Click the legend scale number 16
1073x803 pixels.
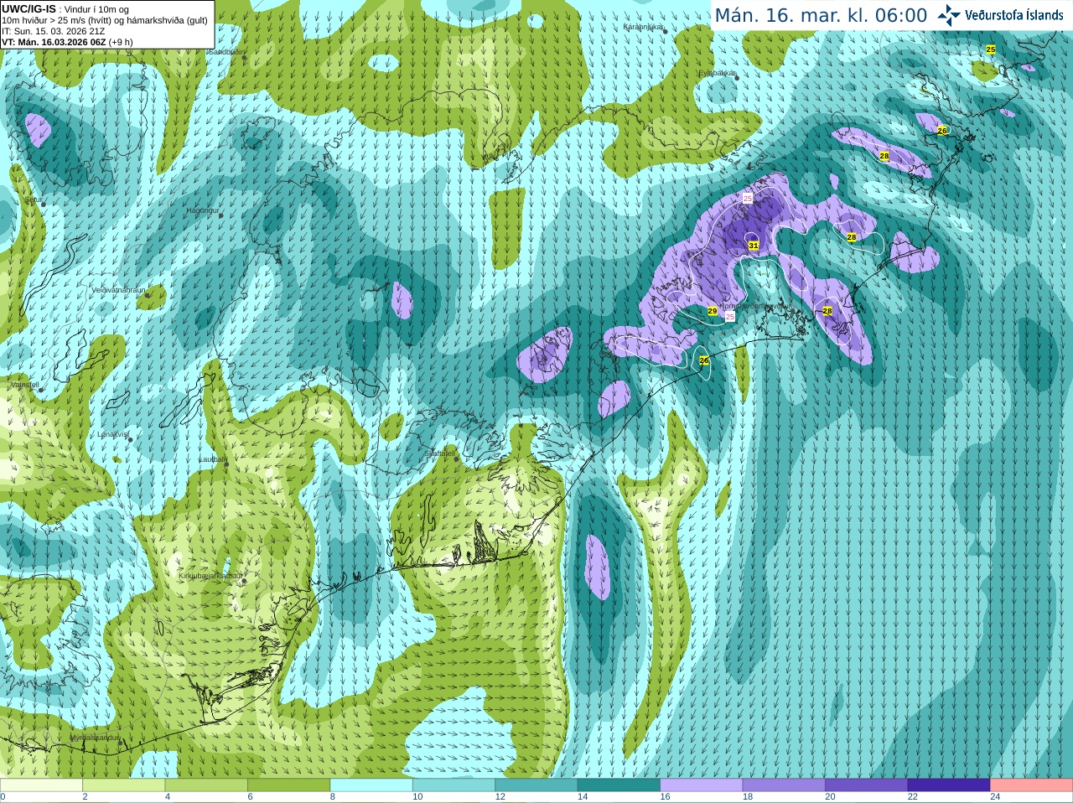(x=665, y=797)
